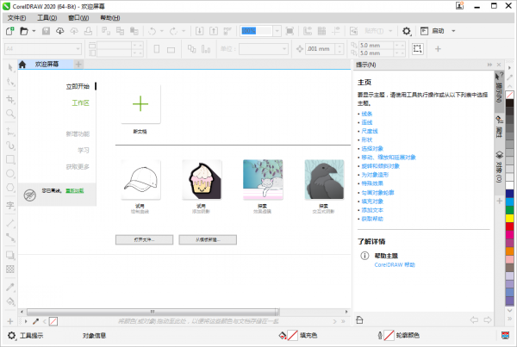Select the Rectangle tool in the toolbox
The image size is (517, 347).
pos(10,159)
